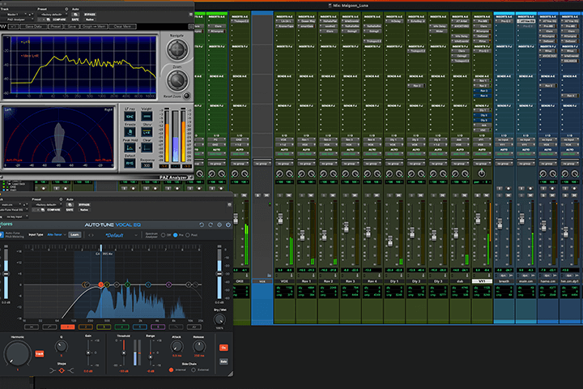Viewport: 583px width, 389px height.
Task: Set Spectrum Analyzer to Post
Action: pos(187,235)
